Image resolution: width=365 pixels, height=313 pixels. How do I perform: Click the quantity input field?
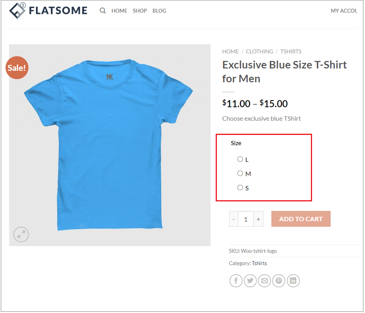(x=246, y=219)
